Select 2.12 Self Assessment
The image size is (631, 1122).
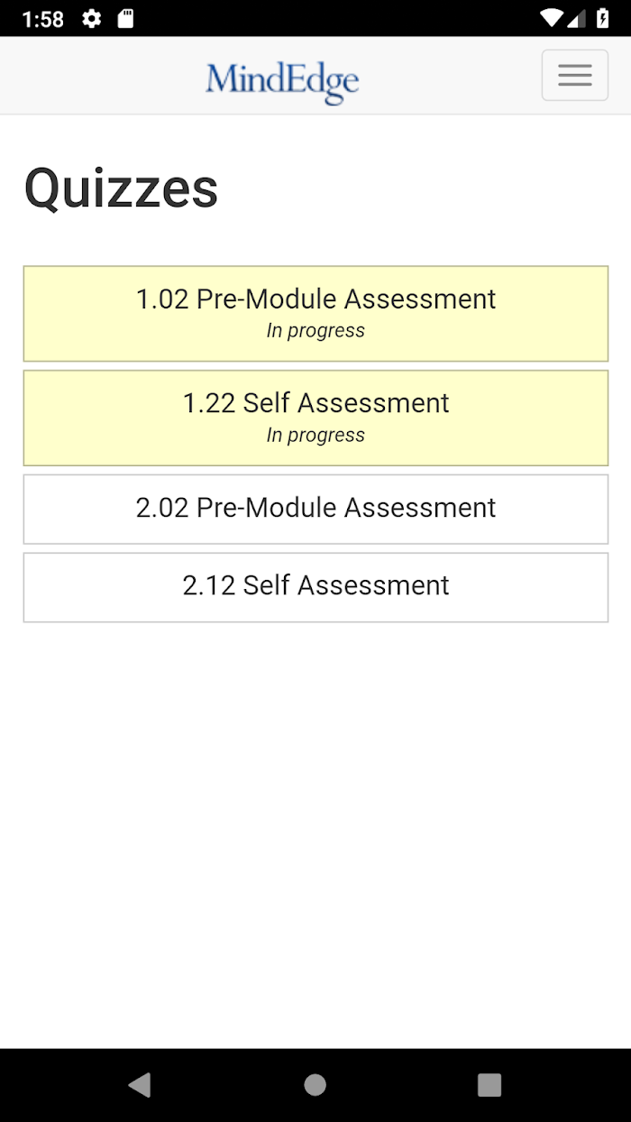[315, 587]
